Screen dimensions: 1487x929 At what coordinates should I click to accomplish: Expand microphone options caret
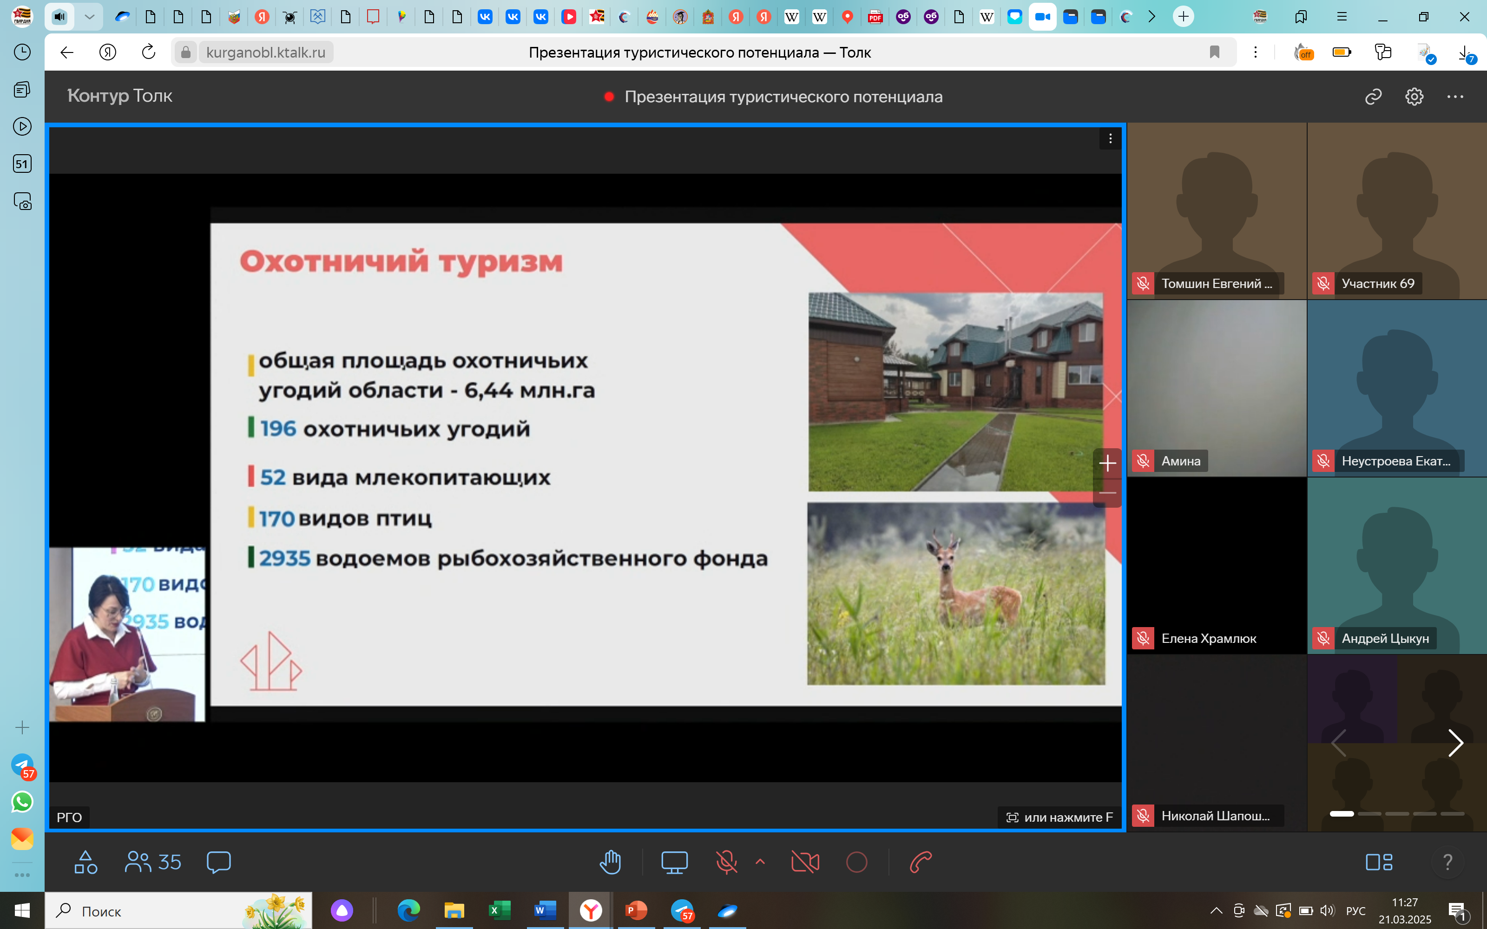[760, 861]
